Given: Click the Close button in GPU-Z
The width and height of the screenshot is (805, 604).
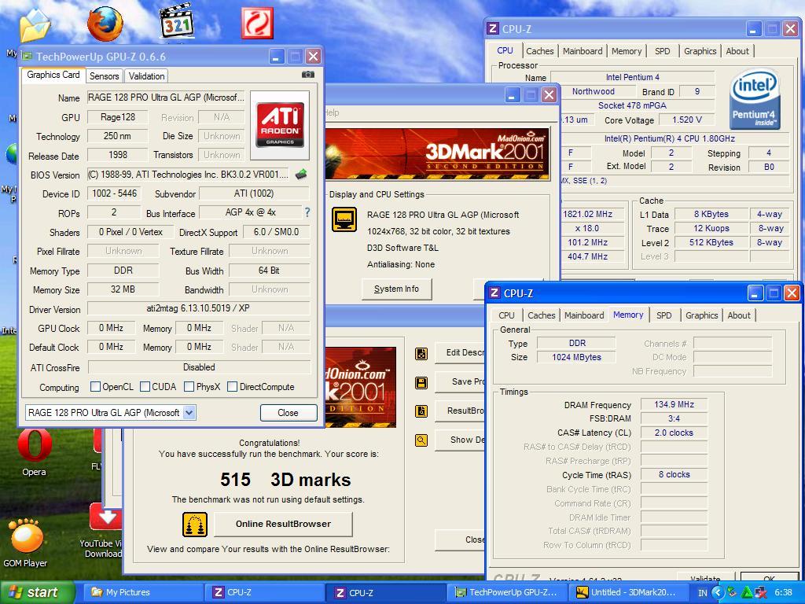Looking at the screenshot, I should [x=288, y=412].
